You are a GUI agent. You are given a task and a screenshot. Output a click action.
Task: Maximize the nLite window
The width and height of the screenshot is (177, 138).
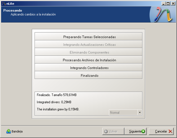pos(168,4)
